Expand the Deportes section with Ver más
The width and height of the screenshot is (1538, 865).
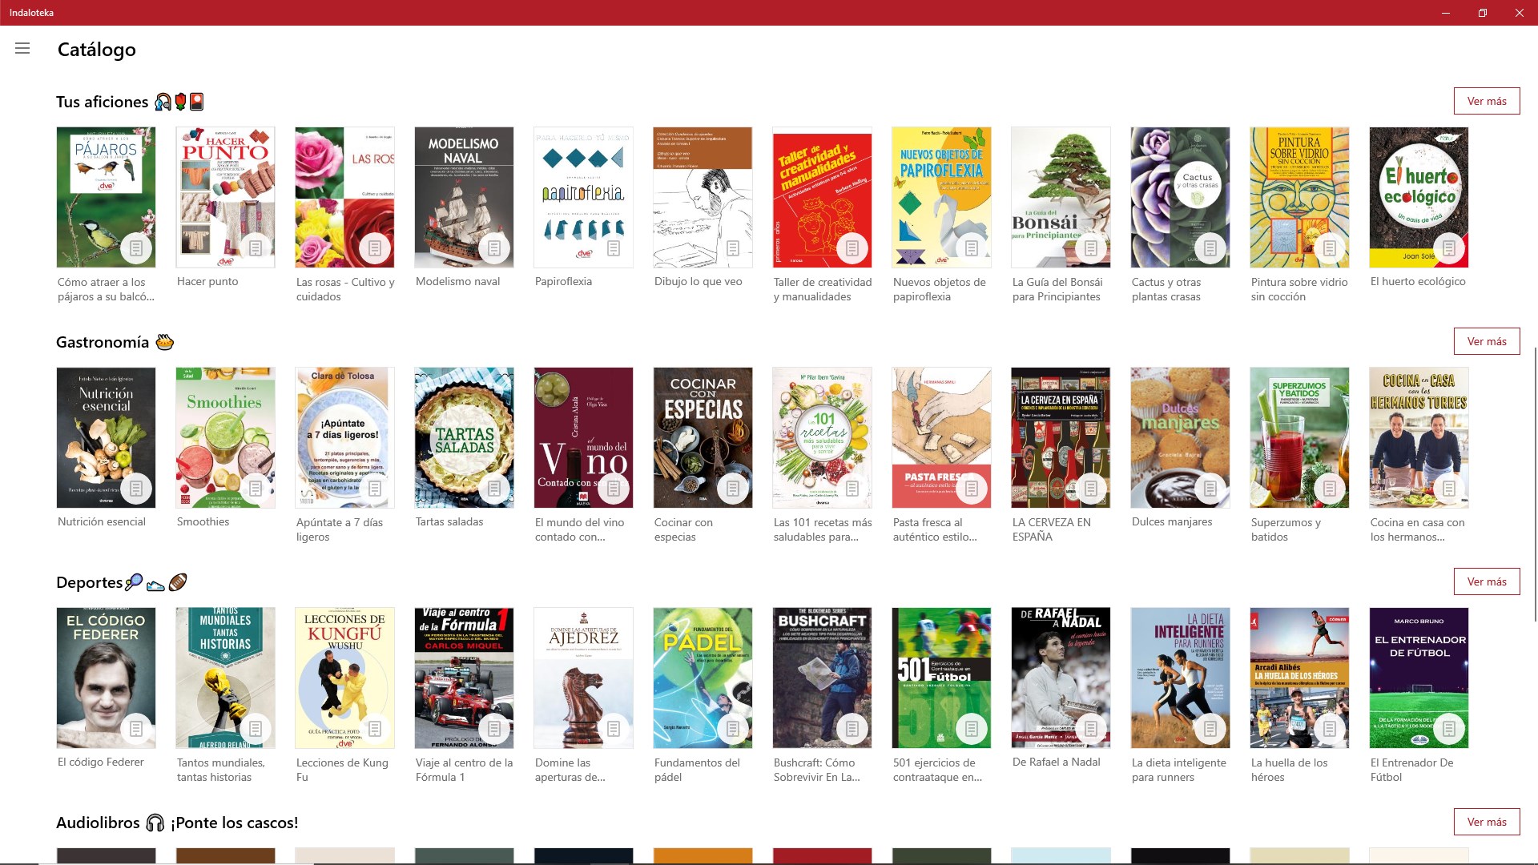(1486, 581)
